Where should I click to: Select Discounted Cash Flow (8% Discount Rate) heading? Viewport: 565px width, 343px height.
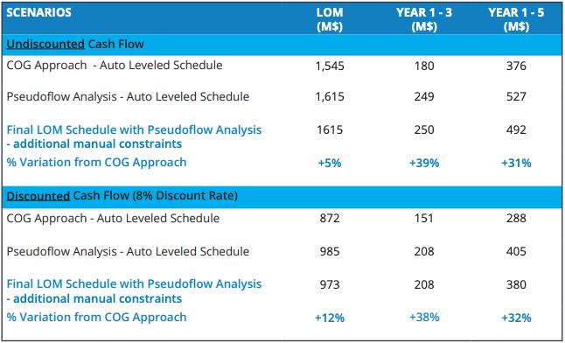(122, 195)
